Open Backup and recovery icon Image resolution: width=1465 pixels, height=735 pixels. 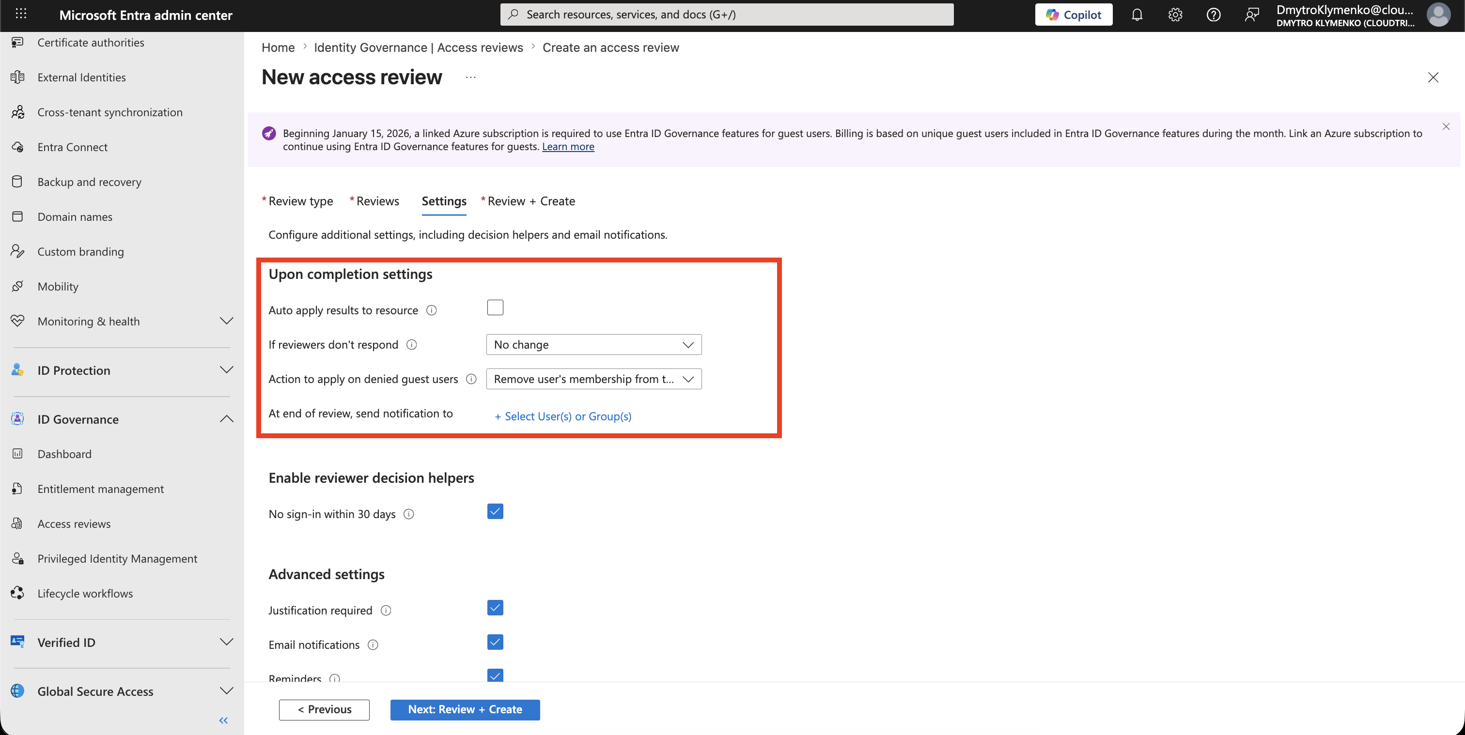pos(17,182)
